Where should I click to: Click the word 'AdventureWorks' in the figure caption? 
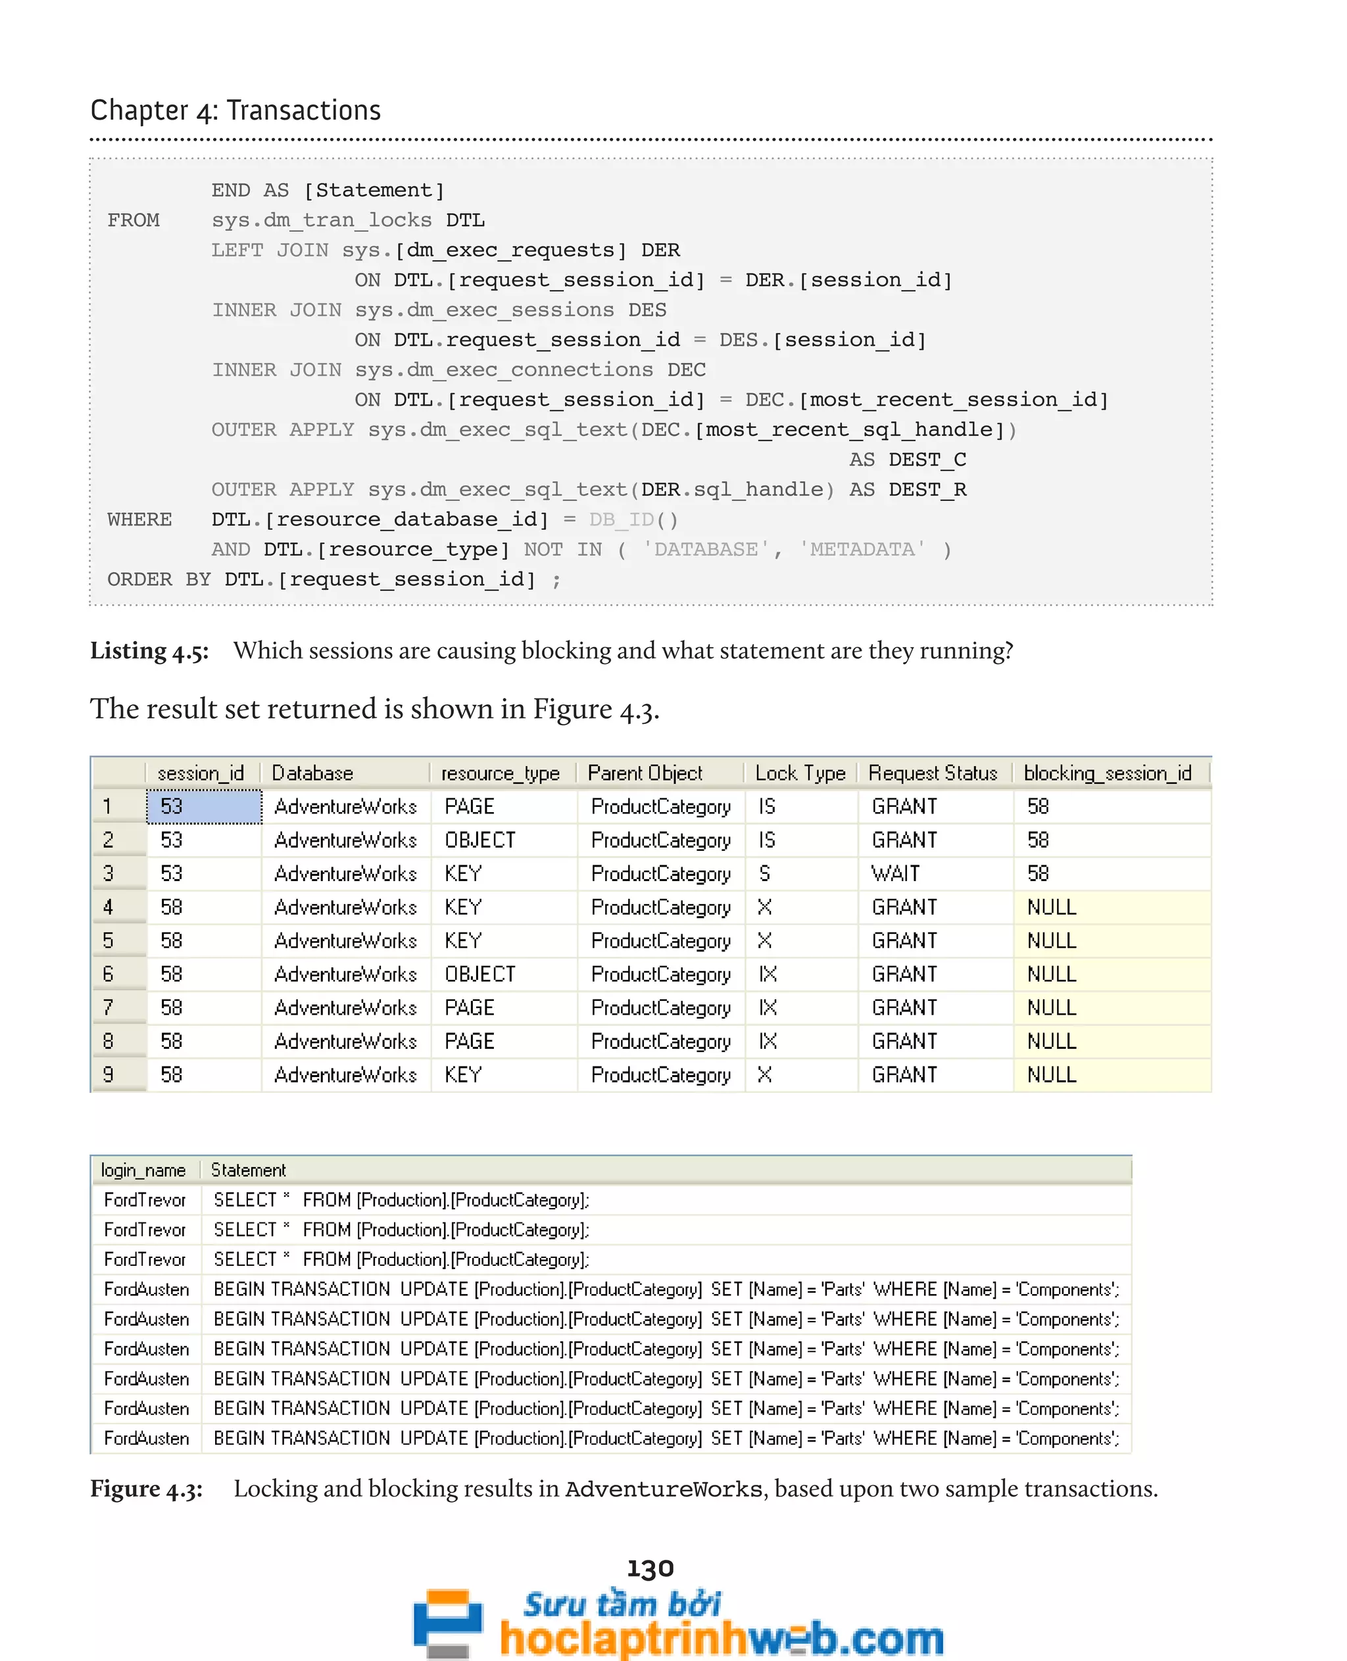click(x=664, y=1489)
